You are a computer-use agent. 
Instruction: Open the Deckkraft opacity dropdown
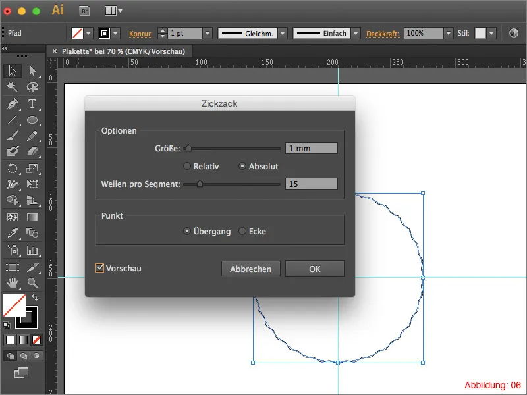pyautogui.click(x=449, y=34)
